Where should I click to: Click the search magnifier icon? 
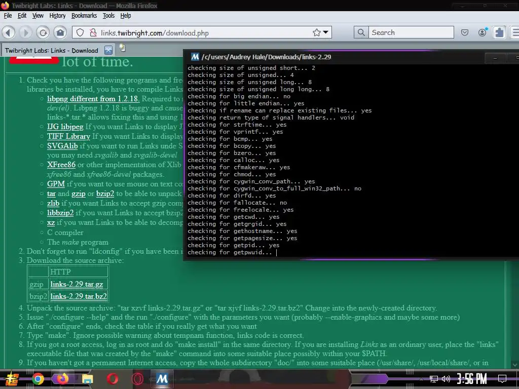point(361,32)
